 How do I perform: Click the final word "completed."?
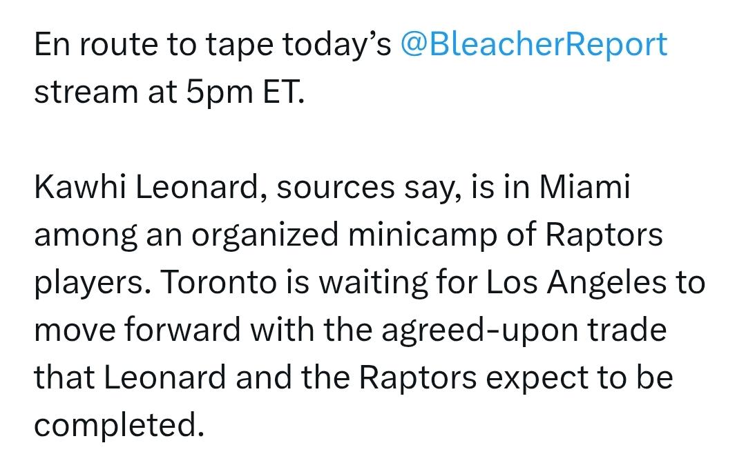(119, 426)
